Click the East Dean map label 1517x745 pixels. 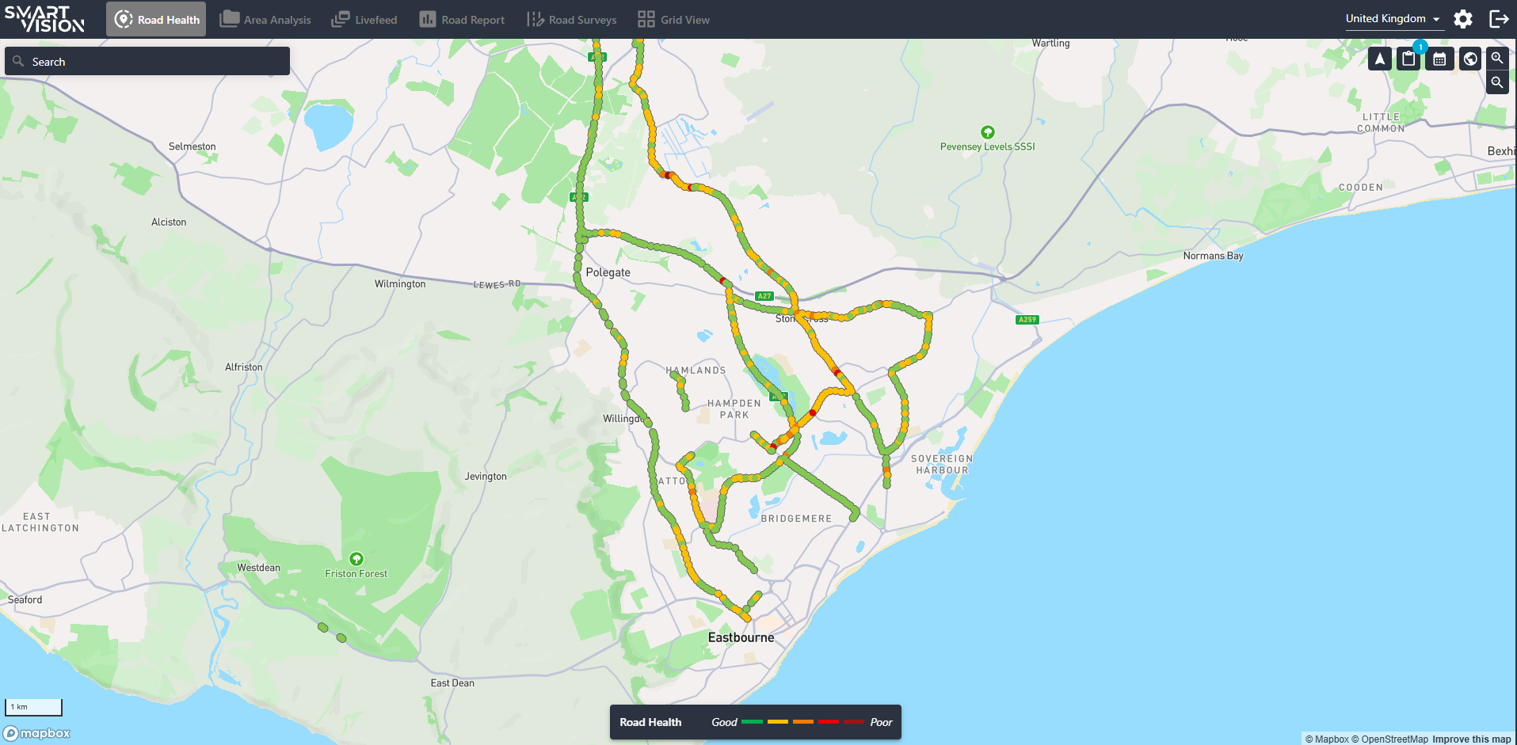[x=452, y=683]
